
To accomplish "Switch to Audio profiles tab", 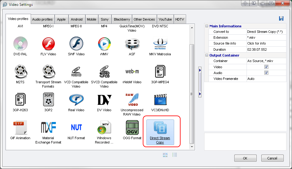I will 42,19.
